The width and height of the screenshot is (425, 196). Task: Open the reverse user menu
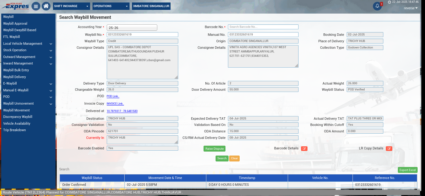(411, 8)
